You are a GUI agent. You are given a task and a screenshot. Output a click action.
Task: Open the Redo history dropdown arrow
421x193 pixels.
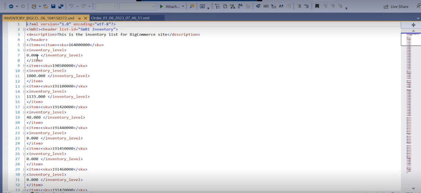89,6
